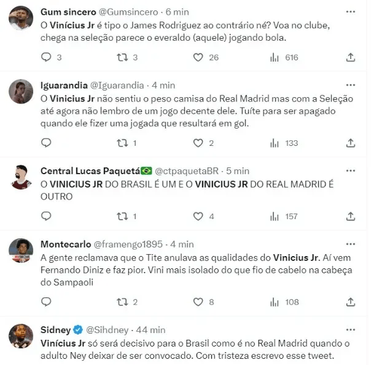Like Iguarandia's tweet
The width and height of the screenshot is (374, 365).
click(x=198, y=143)
